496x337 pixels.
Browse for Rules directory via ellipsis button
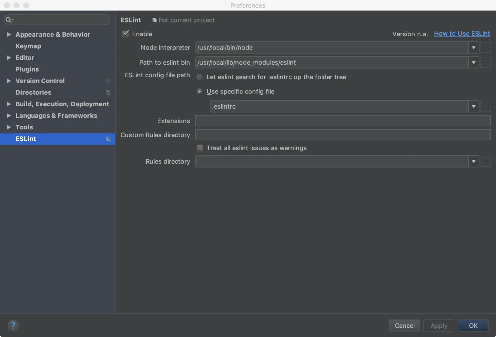click(x=485, y=161)
